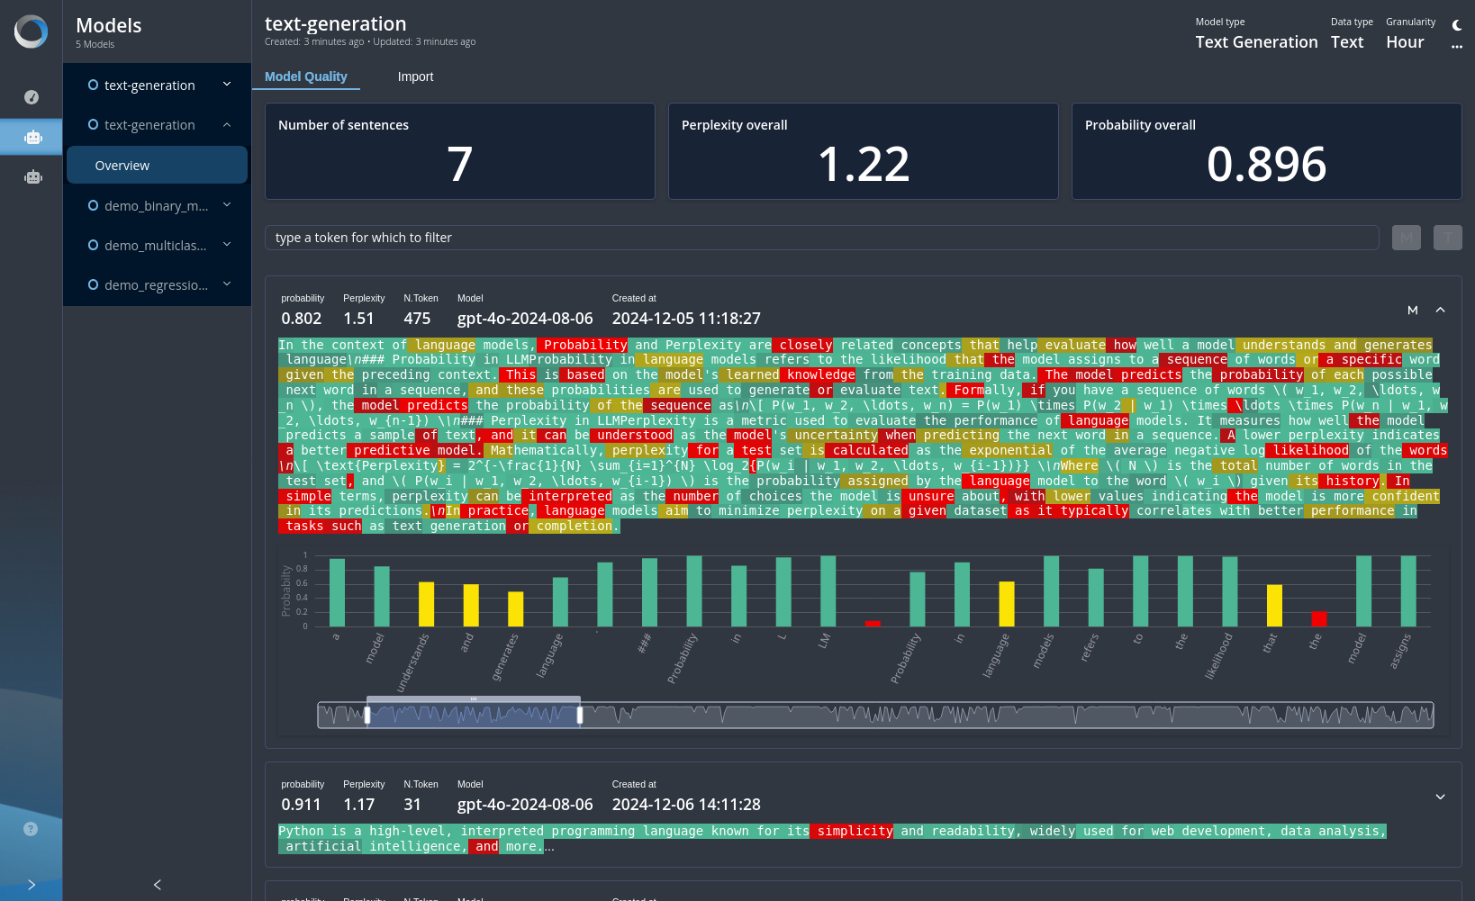1475x901 pixels.
Task: Click the green bar for 'likelihood'
Action: tap(1230, 591)
